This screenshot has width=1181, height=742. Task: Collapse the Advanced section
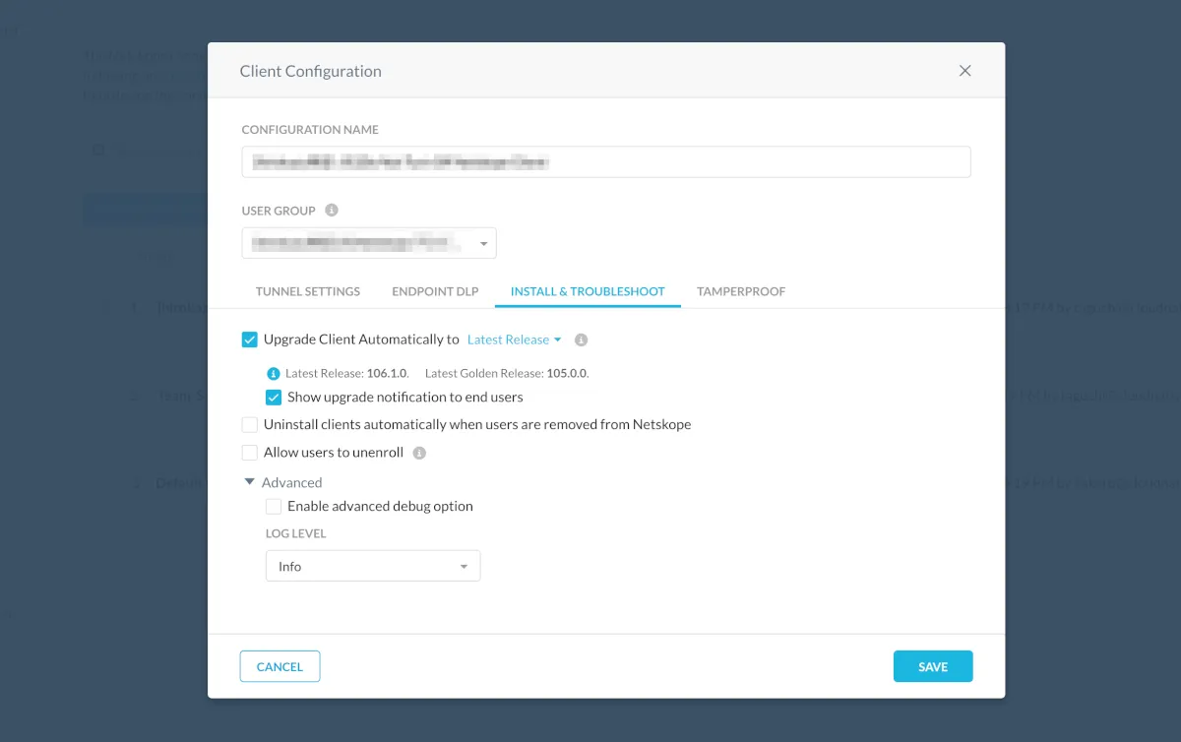pyautogui.click(x=250, y=482)
